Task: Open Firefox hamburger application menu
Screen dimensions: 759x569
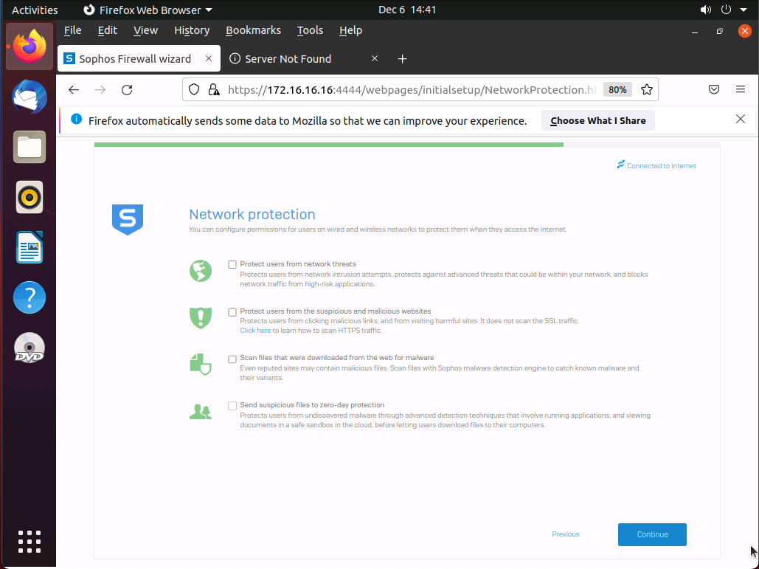Action: [741, 89]
